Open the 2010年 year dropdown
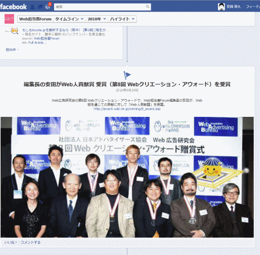Viewport: 260px width, 255px height. click(97, 19)
